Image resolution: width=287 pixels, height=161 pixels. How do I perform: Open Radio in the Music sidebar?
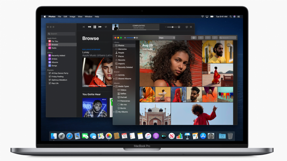(54, 48)
